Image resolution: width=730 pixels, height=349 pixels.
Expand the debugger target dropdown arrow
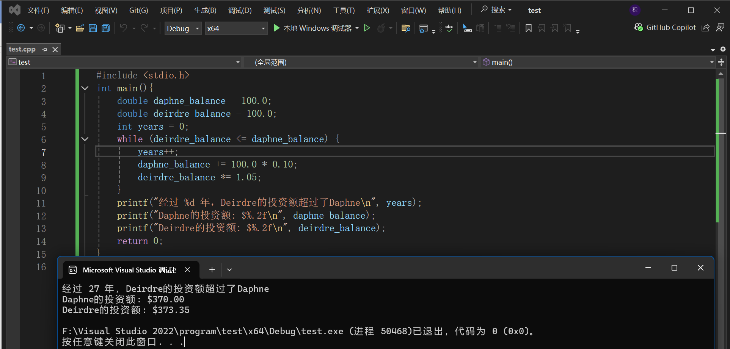(357, 28)
